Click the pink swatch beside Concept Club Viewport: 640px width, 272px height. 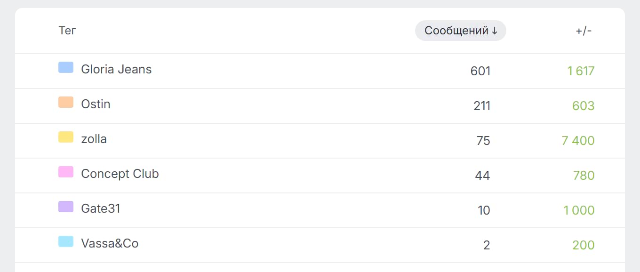tap(66, 172)
